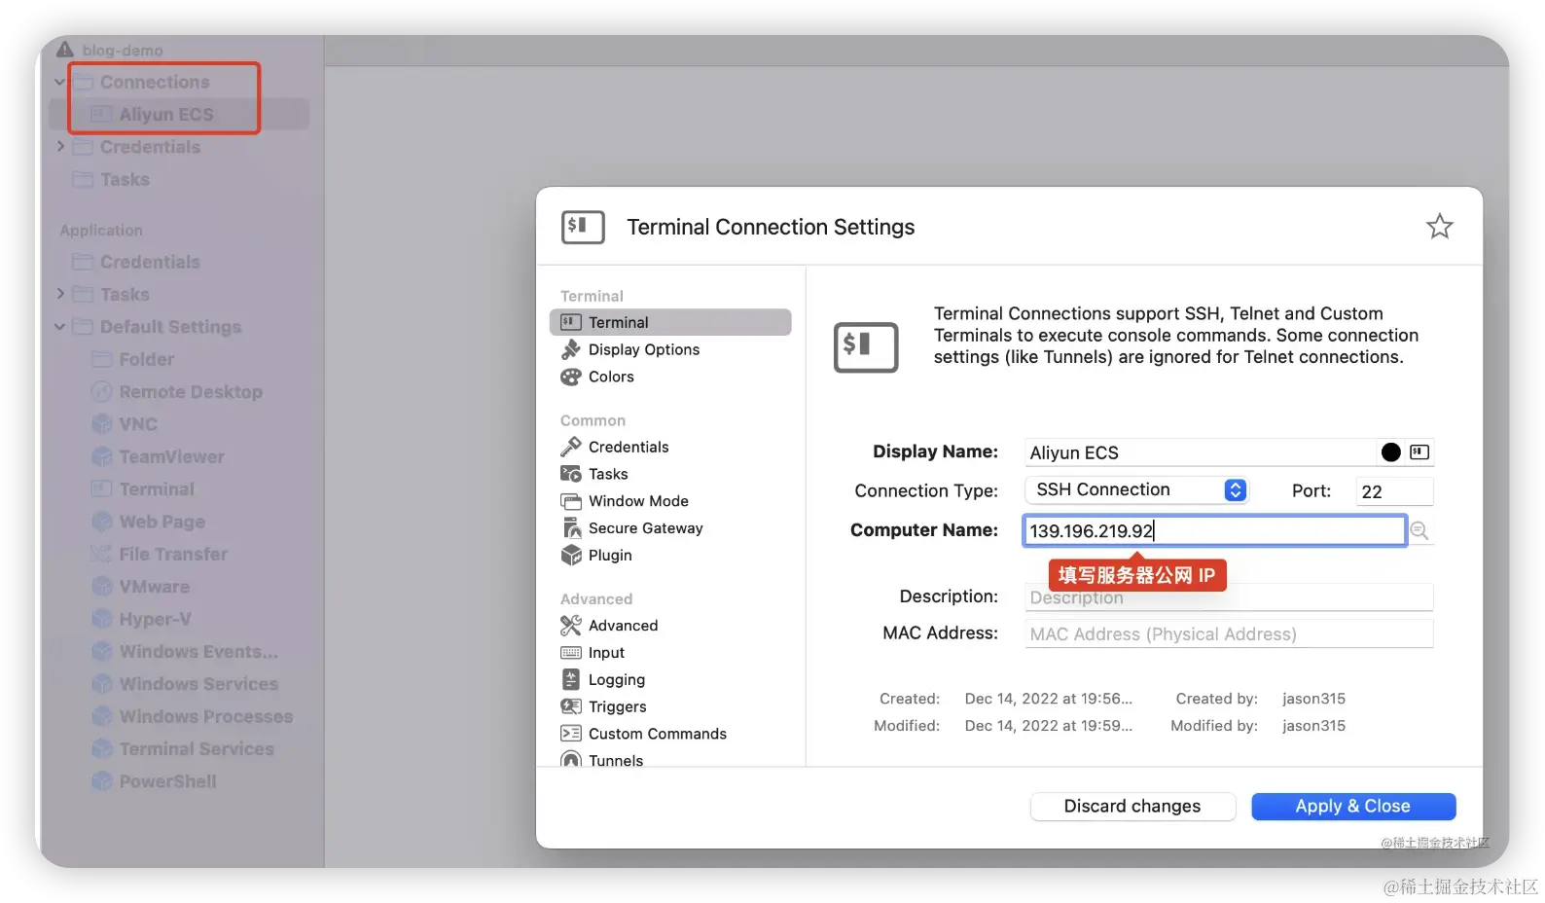Screen dimensions: 1545x903
Task: Click the Secure Gateway icon
Action: (571, 528)
